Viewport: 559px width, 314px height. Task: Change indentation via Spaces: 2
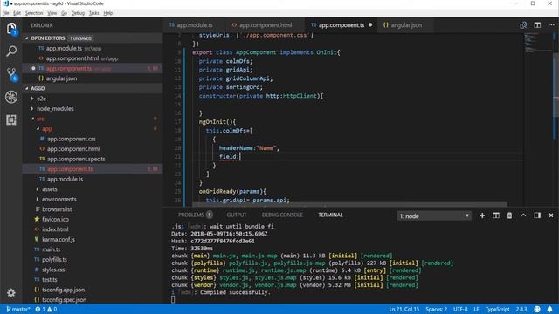tap(436, 309)
